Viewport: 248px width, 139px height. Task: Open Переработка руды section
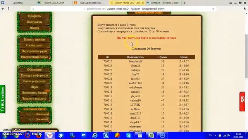(x=34, y=51)
